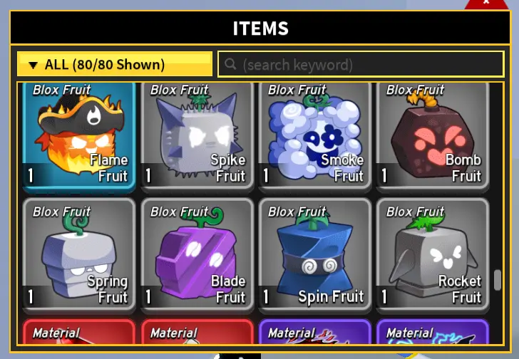Select the Flame Fruit item

coord(78,137)
